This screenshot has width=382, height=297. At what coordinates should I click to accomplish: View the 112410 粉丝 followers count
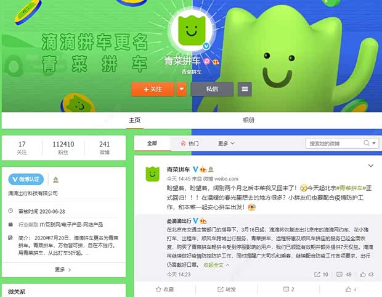tap(63, 148)
